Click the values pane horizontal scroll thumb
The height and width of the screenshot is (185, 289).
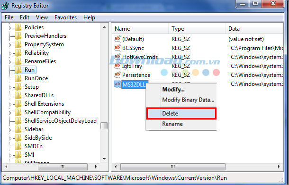tap(173, 167)
